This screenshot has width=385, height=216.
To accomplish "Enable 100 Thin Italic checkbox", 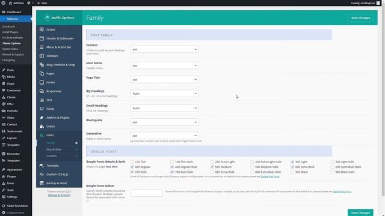I will tap(172, 161).
